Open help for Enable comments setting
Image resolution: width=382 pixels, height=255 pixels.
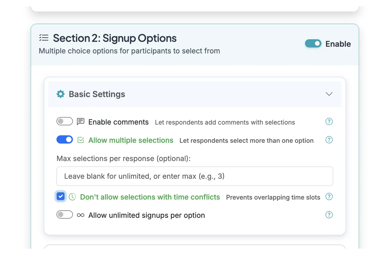pos(329,121)
